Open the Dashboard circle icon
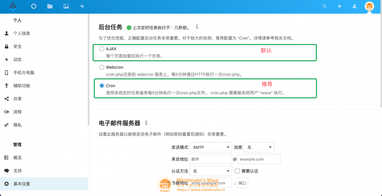Viewport: 382px width, 196px height. (x=34, y=6)
